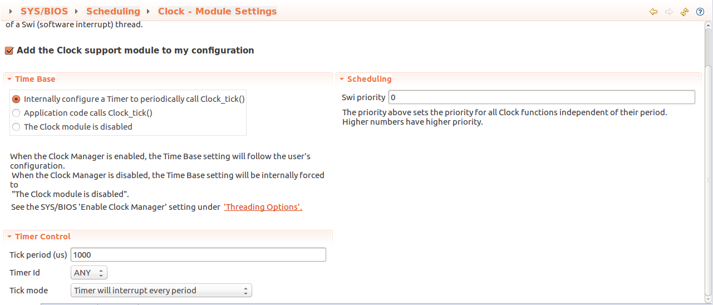Click the refresh arrows icon
The image size is (713, 305).
pos(685,12)
